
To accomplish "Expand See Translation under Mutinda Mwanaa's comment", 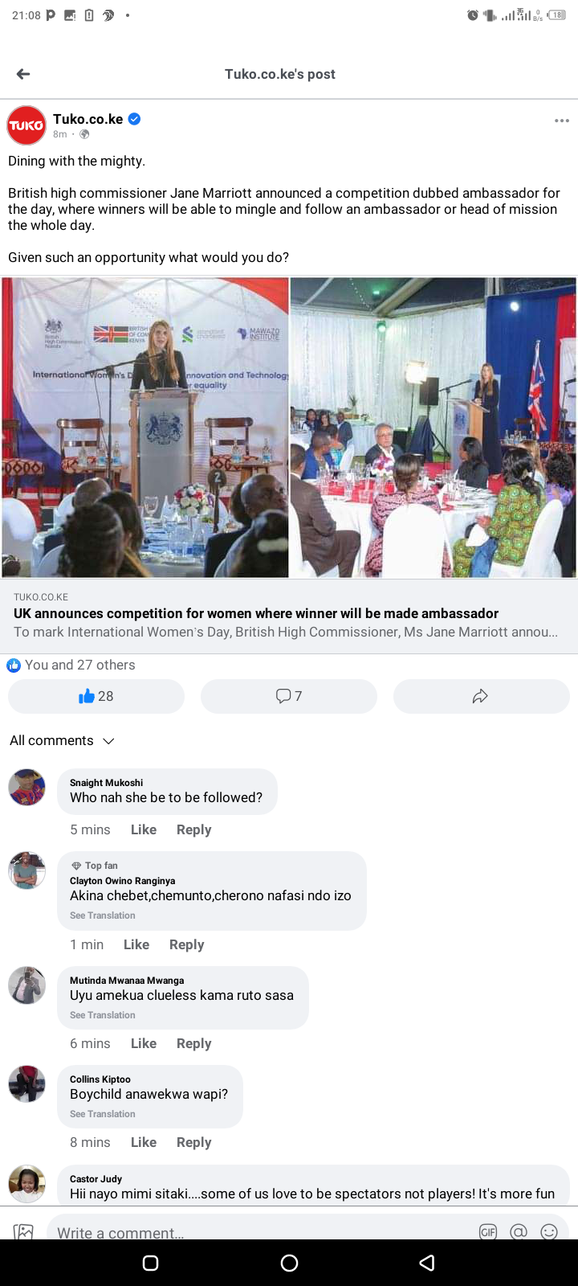I will (103, 1015).
